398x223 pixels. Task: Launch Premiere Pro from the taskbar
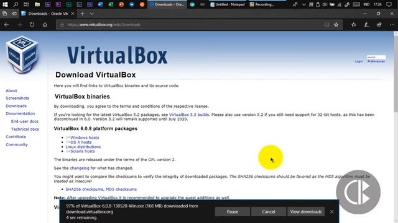pyautogui.click(x=58, y=4)
